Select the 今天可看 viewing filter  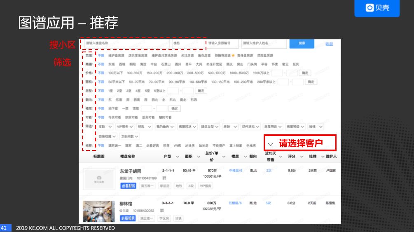(x=115, y=117)
